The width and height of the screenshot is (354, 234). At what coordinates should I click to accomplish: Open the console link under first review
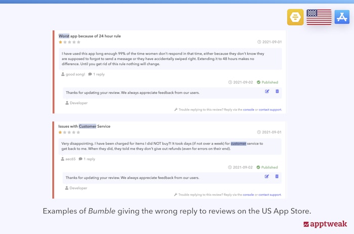click(248, 109)
